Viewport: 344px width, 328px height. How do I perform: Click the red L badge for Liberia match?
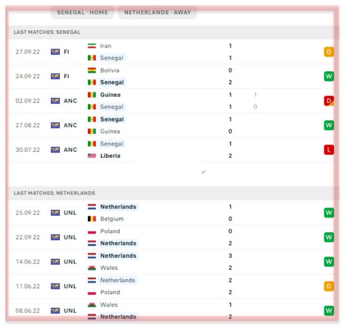pos(329,150)
